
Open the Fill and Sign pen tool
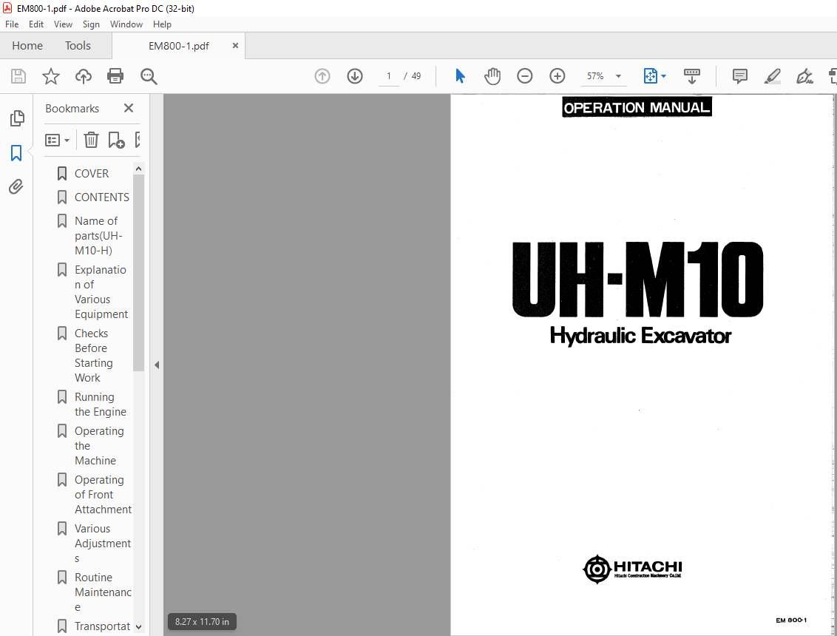pos(804,76)
